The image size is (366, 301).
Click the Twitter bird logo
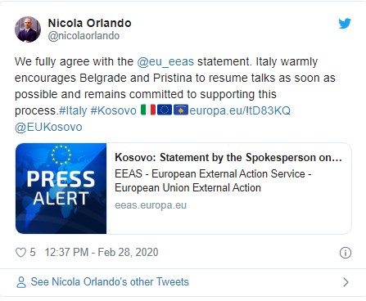coord(345,24)
